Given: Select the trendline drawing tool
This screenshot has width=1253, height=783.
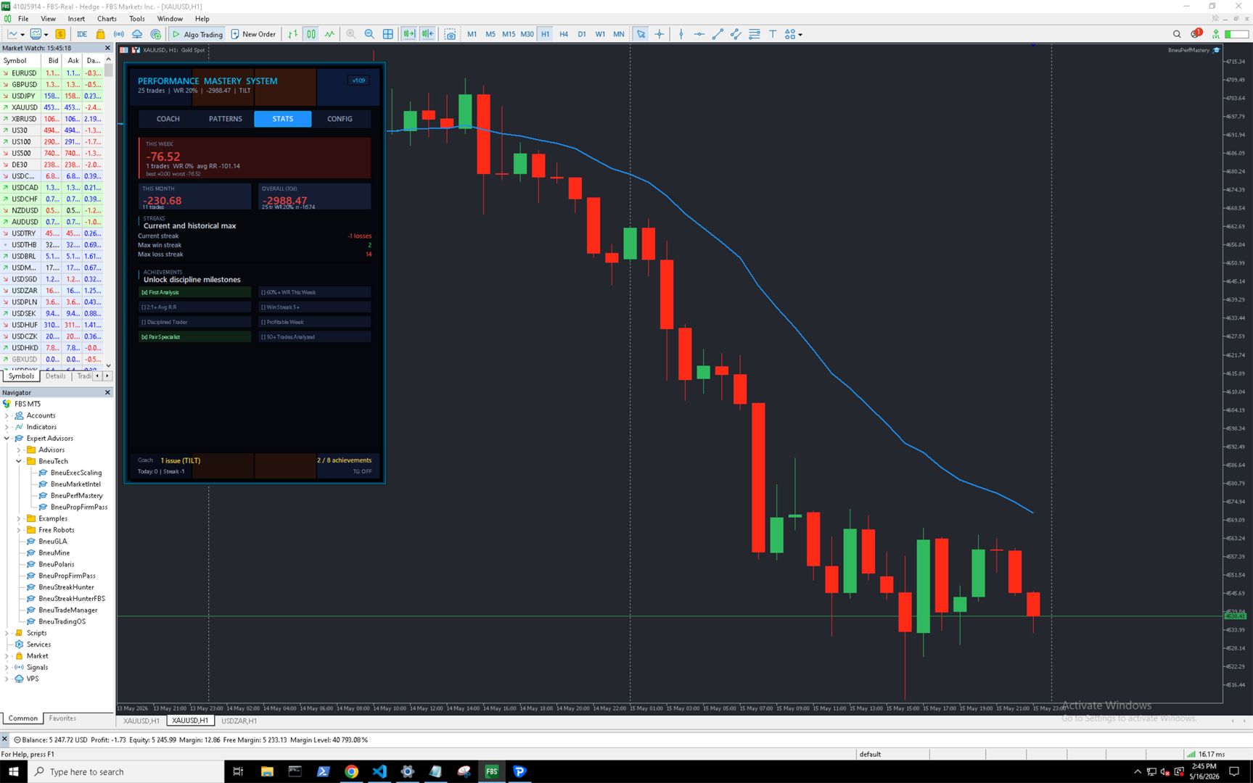Looking at the screenshot, I should [718, 34].
